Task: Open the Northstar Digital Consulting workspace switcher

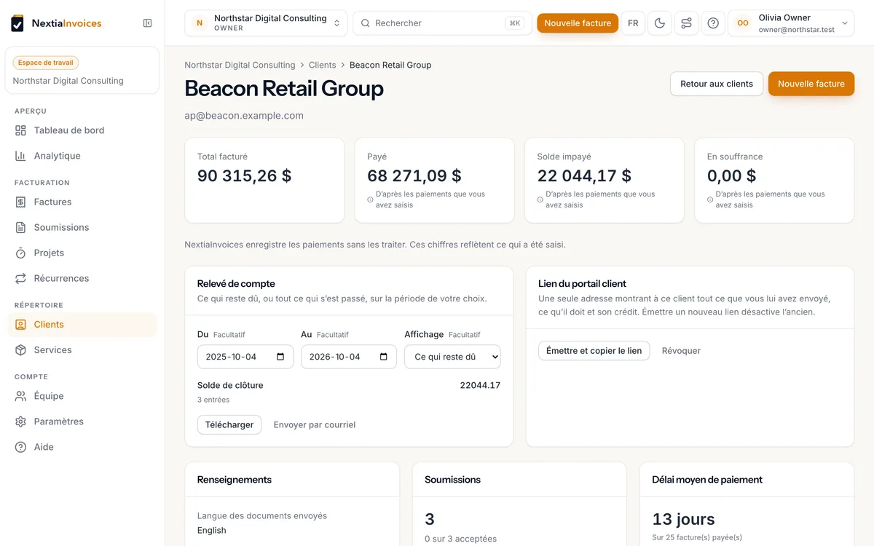Action: coord(266,23)
